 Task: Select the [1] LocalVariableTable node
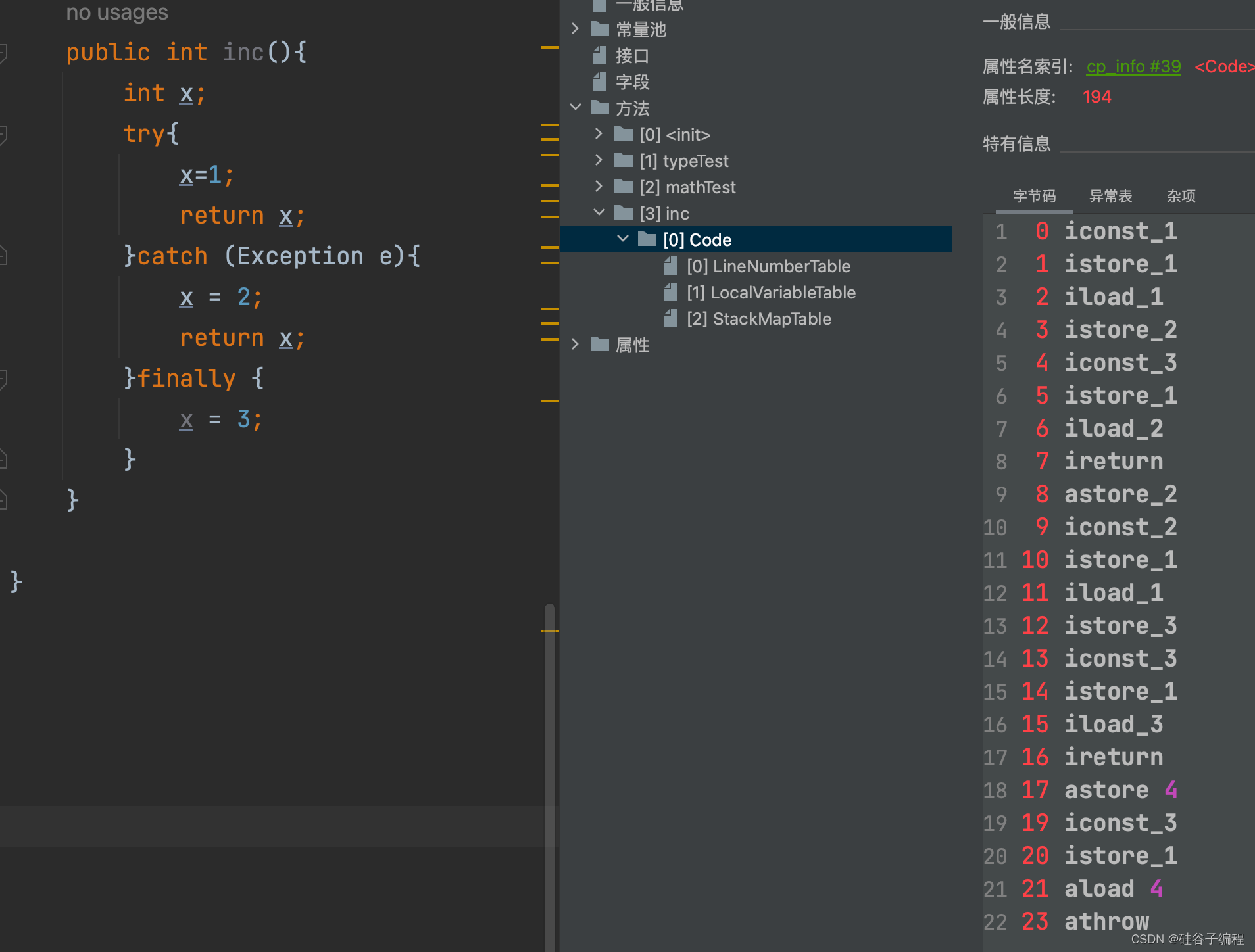pos(771,293)
